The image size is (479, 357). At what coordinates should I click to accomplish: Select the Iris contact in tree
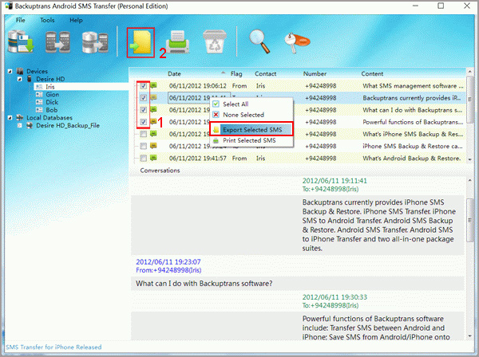click(50, 87)
